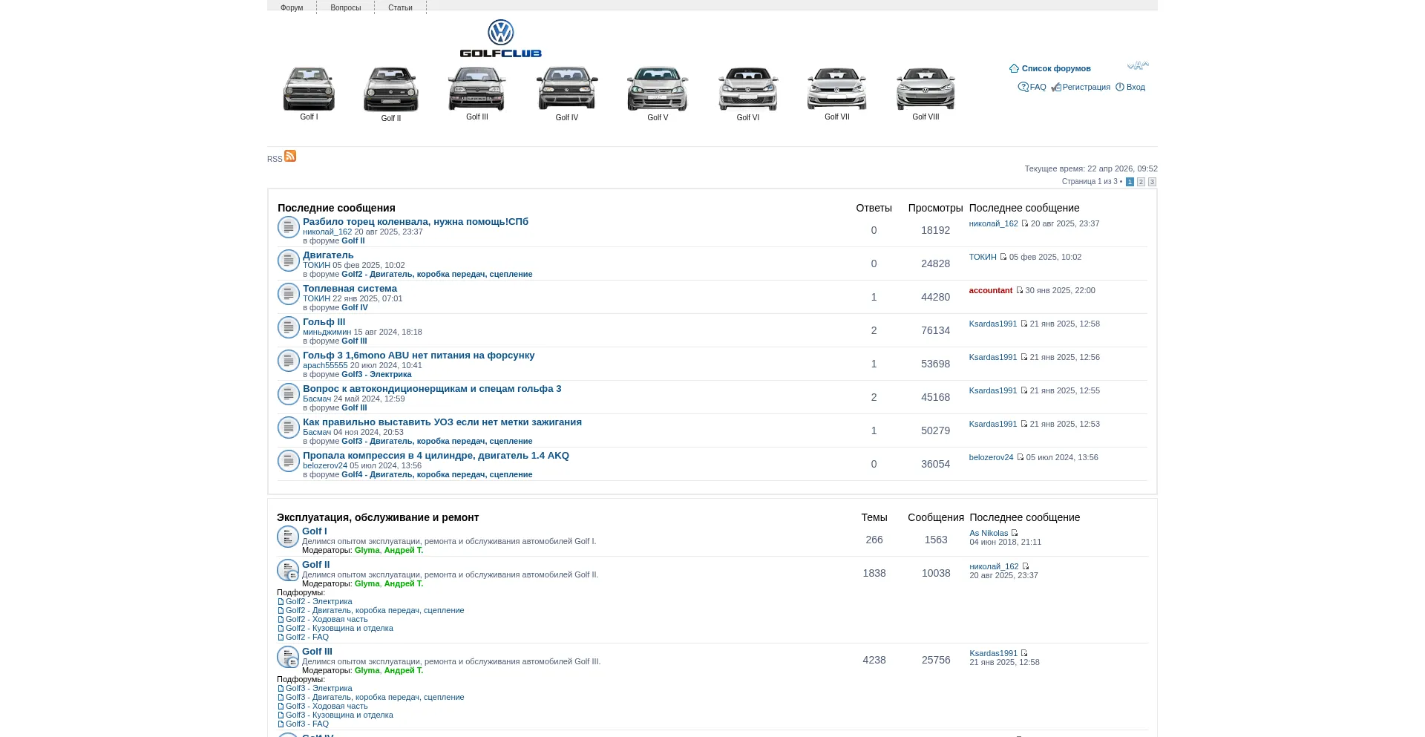Click subforum icon for Golf2 - Электрика
The width and height of the screenshot is (1425, 737).
(281, 602)
